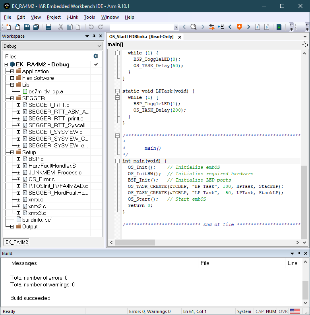Screen dimensions: 310x315
Task: Select BSP.c in the Setup folder
Action: pos(36,159)
